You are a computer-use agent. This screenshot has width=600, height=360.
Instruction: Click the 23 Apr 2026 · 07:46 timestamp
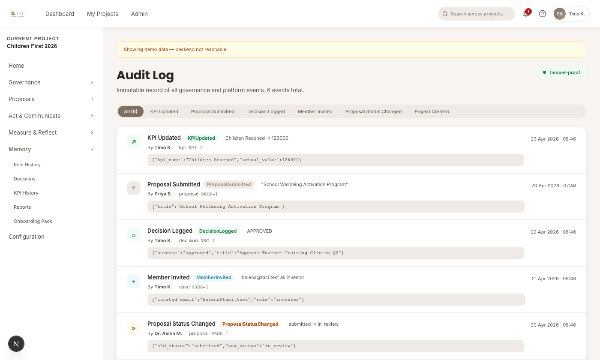[x=554, y=186]
